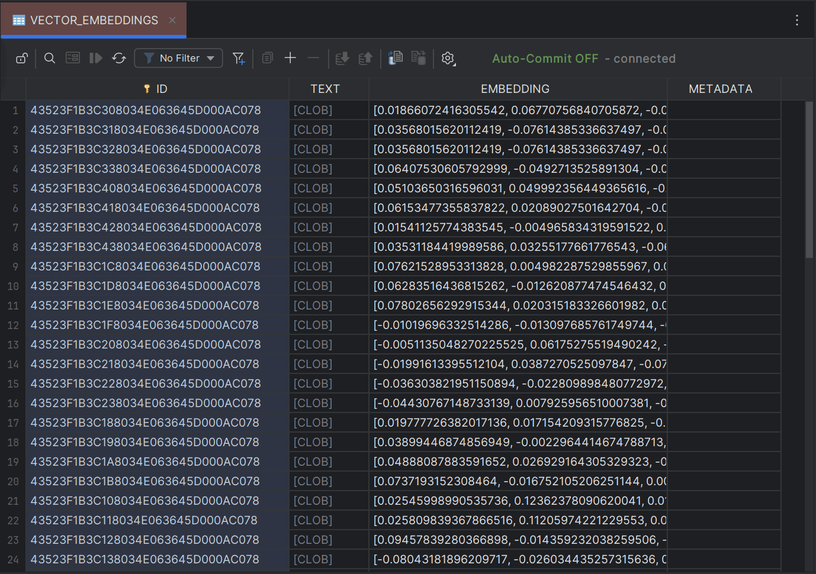This screenshot has width=816, height=574.
Task: Select row number 12
Action: coord(13,325)
